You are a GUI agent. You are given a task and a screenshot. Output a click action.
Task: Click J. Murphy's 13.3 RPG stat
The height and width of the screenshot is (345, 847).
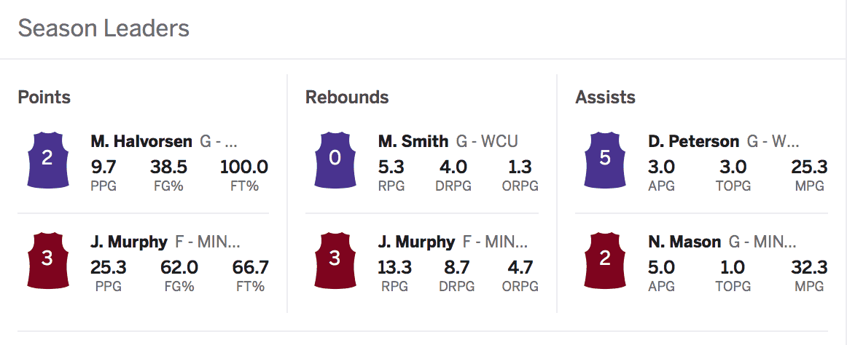(x=395, y=267)
